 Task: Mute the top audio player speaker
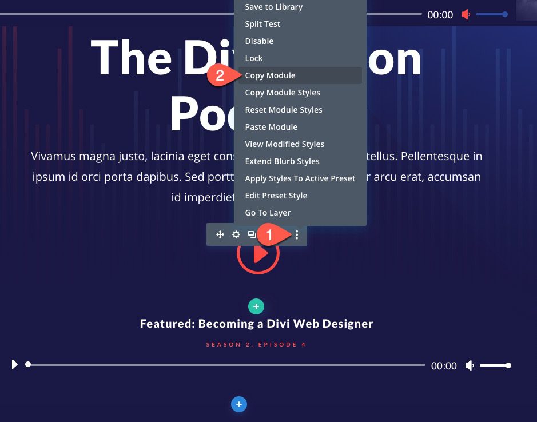coord(465,14)
